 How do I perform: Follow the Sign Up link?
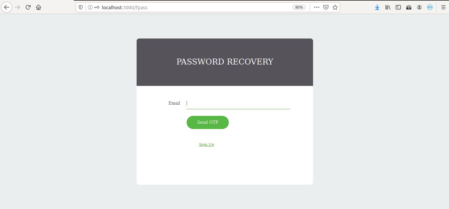pyautogui.click(x=206, y=144)
